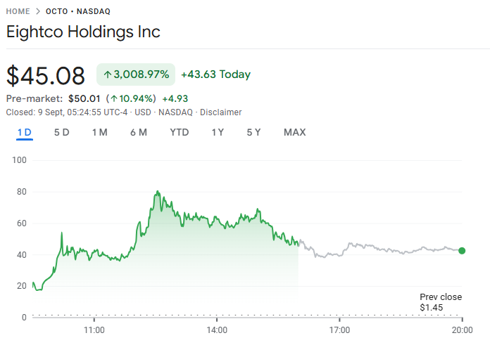Click the pre-market up arrow icon
The width and height of the screenshot is (490, 345).
[x=113, y=98]
